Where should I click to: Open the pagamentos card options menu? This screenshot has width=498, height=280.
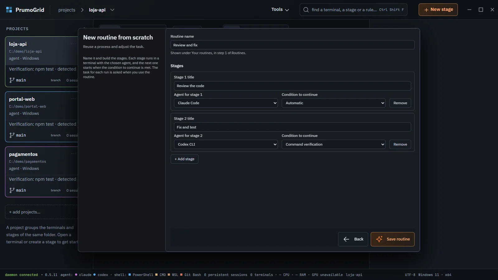(73, 154)
